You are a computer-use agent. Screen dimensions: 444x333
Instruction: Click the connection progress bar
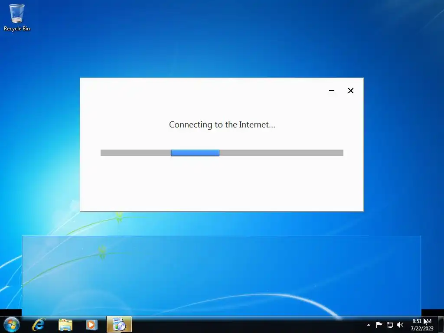[222, 153]
